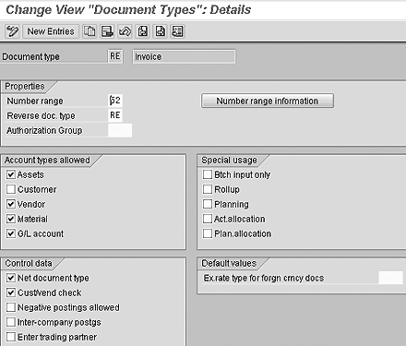Click the Change View Document Types title
The height and width of the screenshot is (346, 406).
coord(128,10)
